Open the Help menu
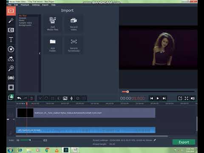The width and height of the screenshot is (204, 153). (x=53, y=5)
